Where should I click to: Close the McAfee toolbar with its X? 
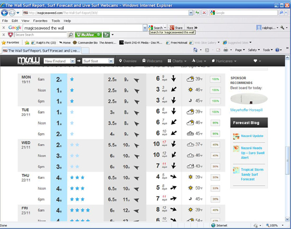(x=3, y=34)
